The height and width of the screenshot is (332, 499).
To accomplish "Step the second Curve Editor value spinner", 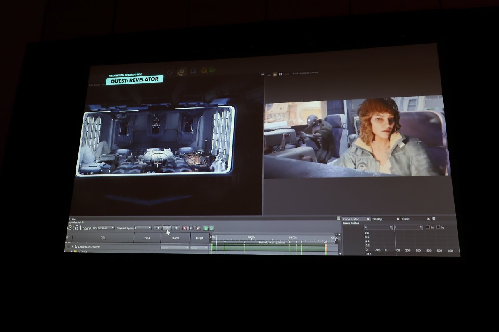I will pyautogui.click(x=421, y=227).
